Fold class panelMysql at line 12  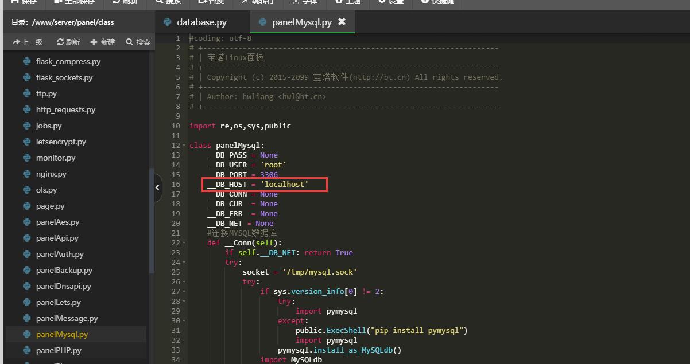(184, 146)
